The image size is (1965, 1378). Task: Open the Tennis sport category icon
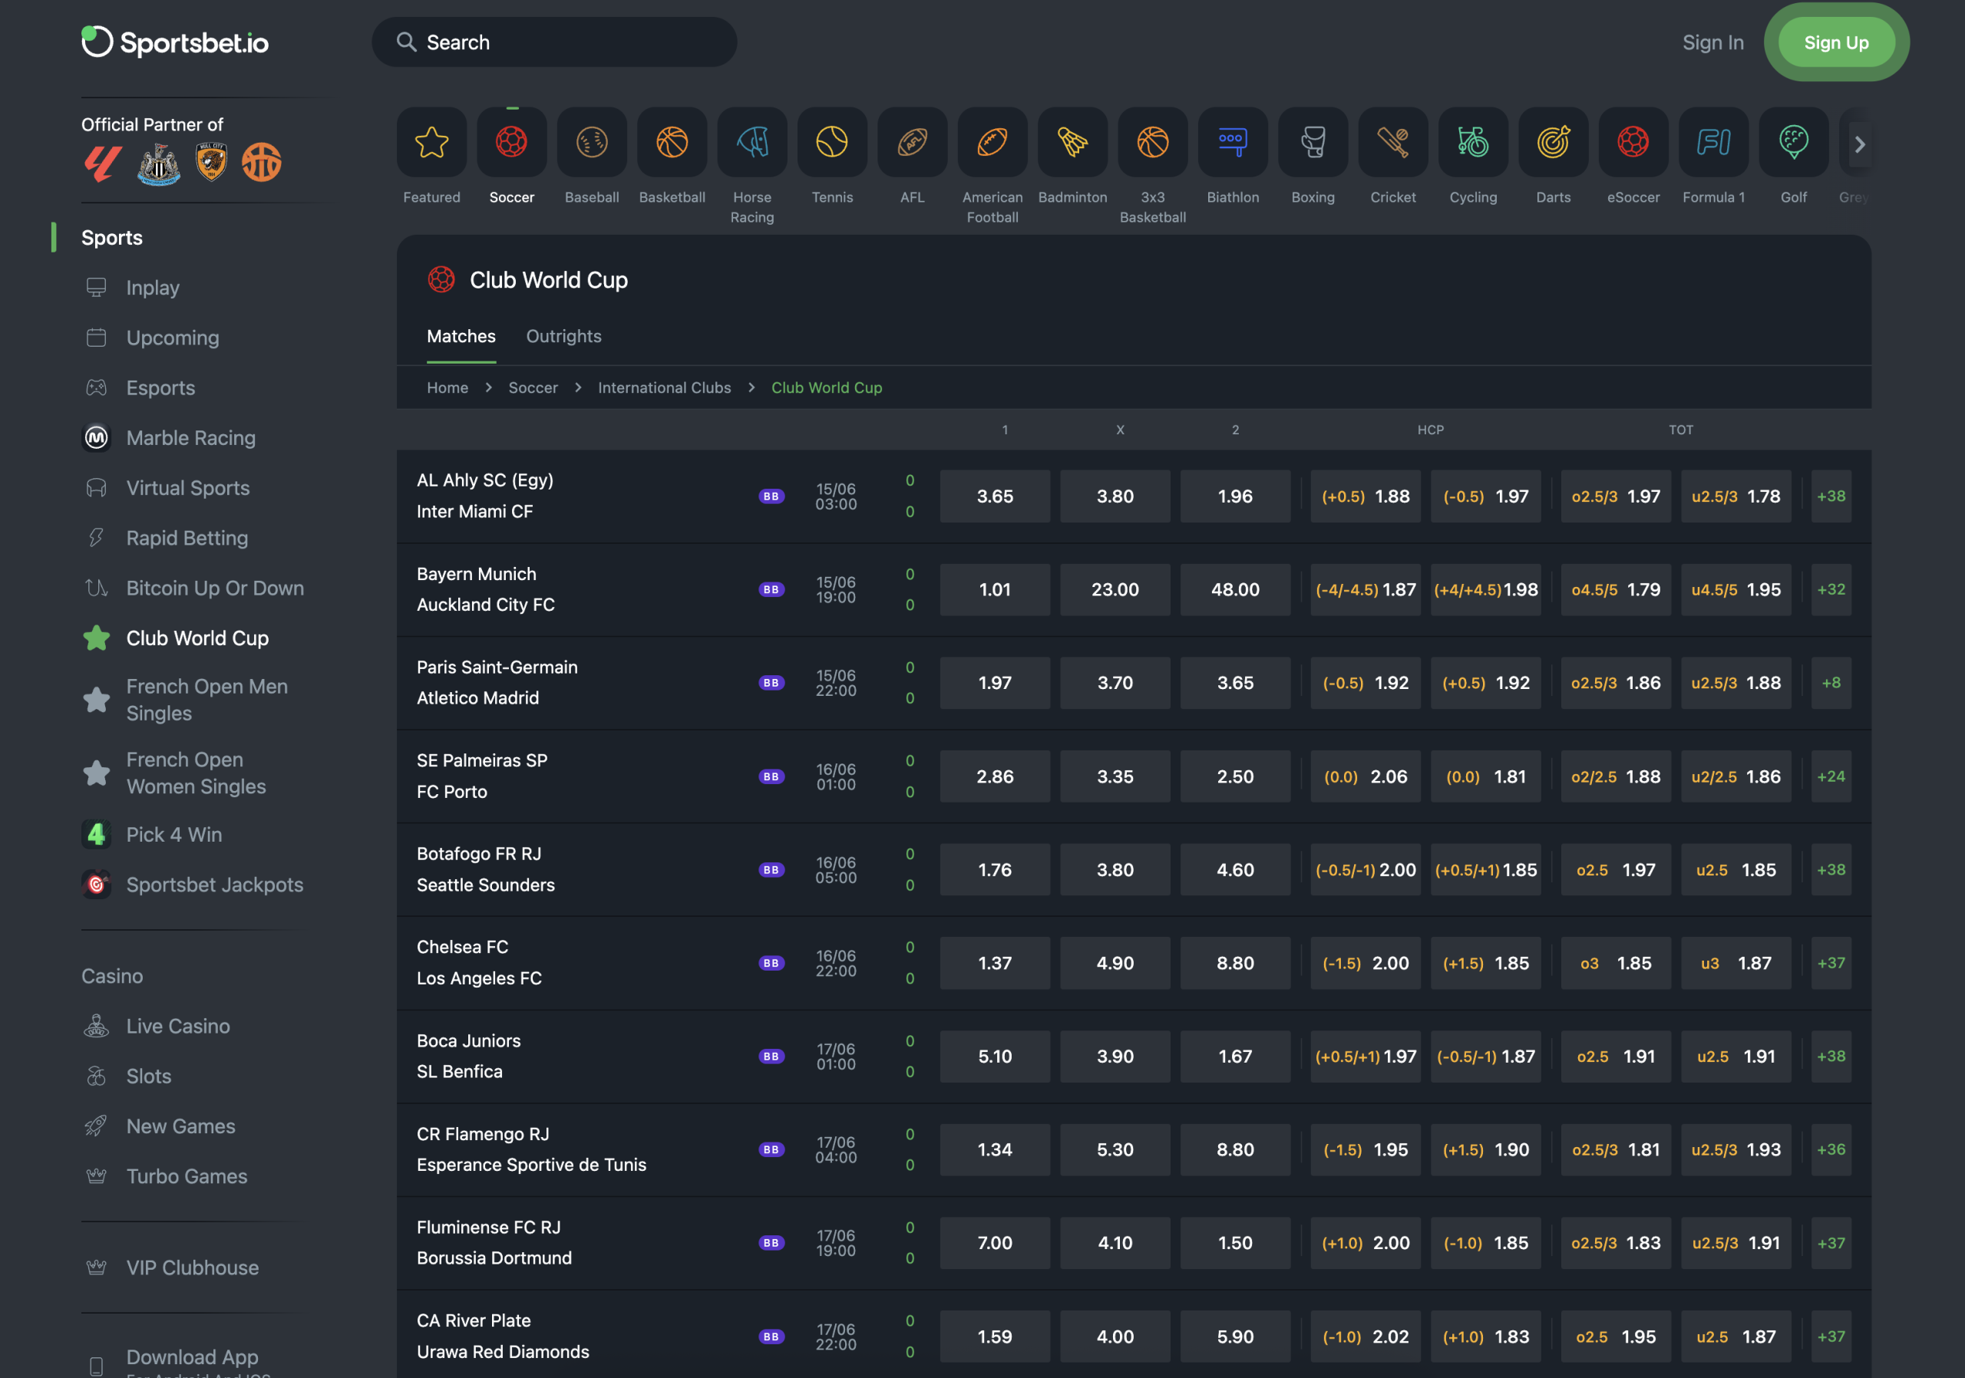pos(832,142)
